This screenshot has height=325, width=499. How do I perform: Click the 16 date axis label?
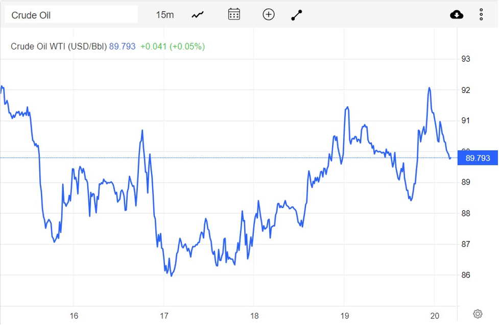point(74,316)
